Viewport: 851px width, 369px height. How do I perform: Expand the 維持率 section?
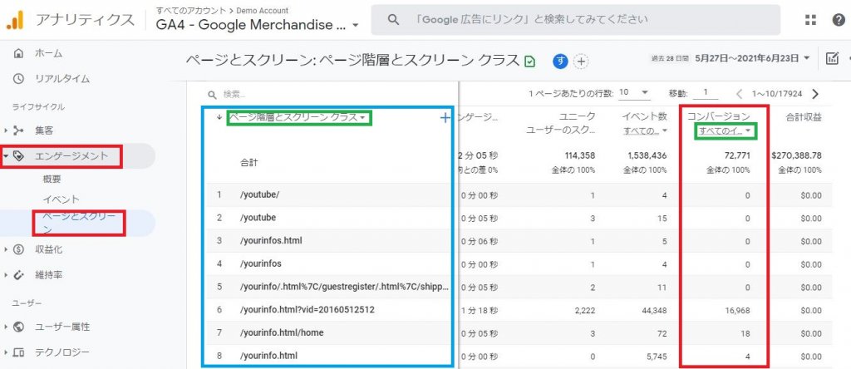(6, 274)
